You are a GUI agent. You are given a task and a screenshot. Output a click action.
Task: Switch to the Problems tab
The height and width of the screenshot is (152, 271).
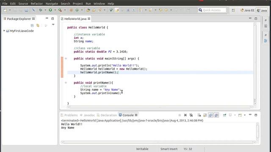click(x=69, y=115)
